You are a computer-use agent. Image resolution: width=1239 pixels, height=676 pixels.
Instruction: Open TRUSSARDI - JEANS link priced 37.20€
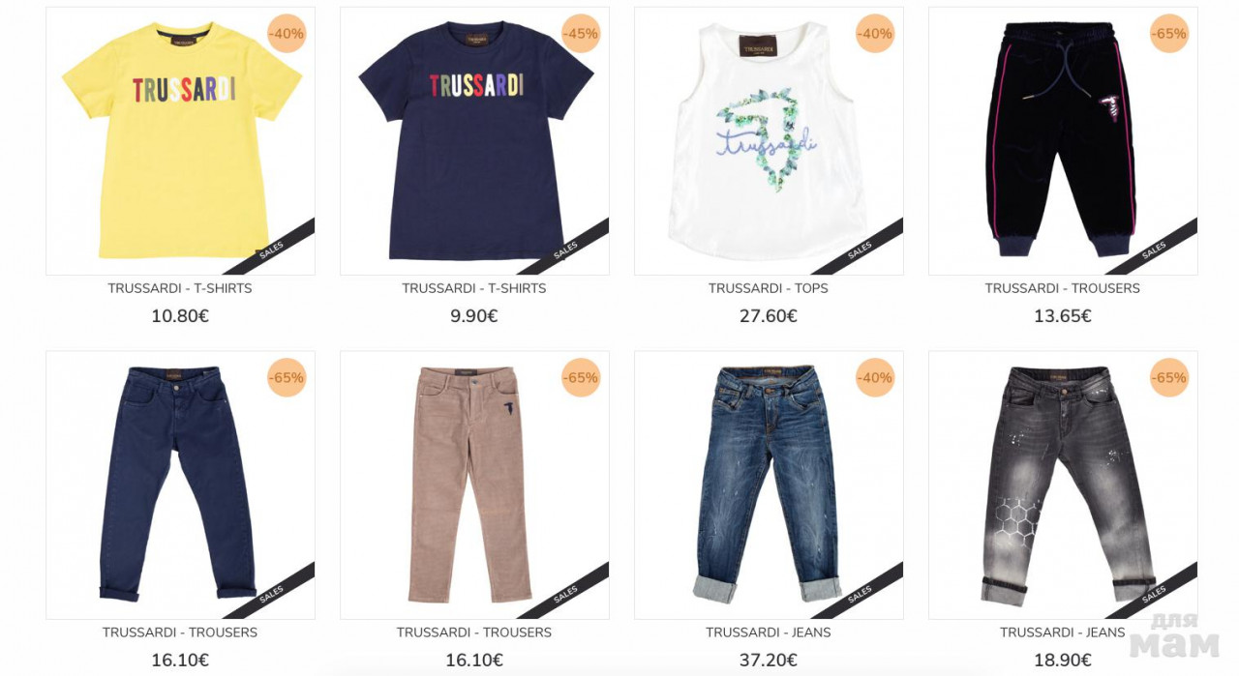point(769,632)
